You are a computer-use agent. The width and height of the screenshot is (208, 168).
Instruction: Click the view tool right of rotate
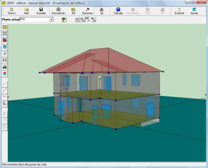coord(93,20)
